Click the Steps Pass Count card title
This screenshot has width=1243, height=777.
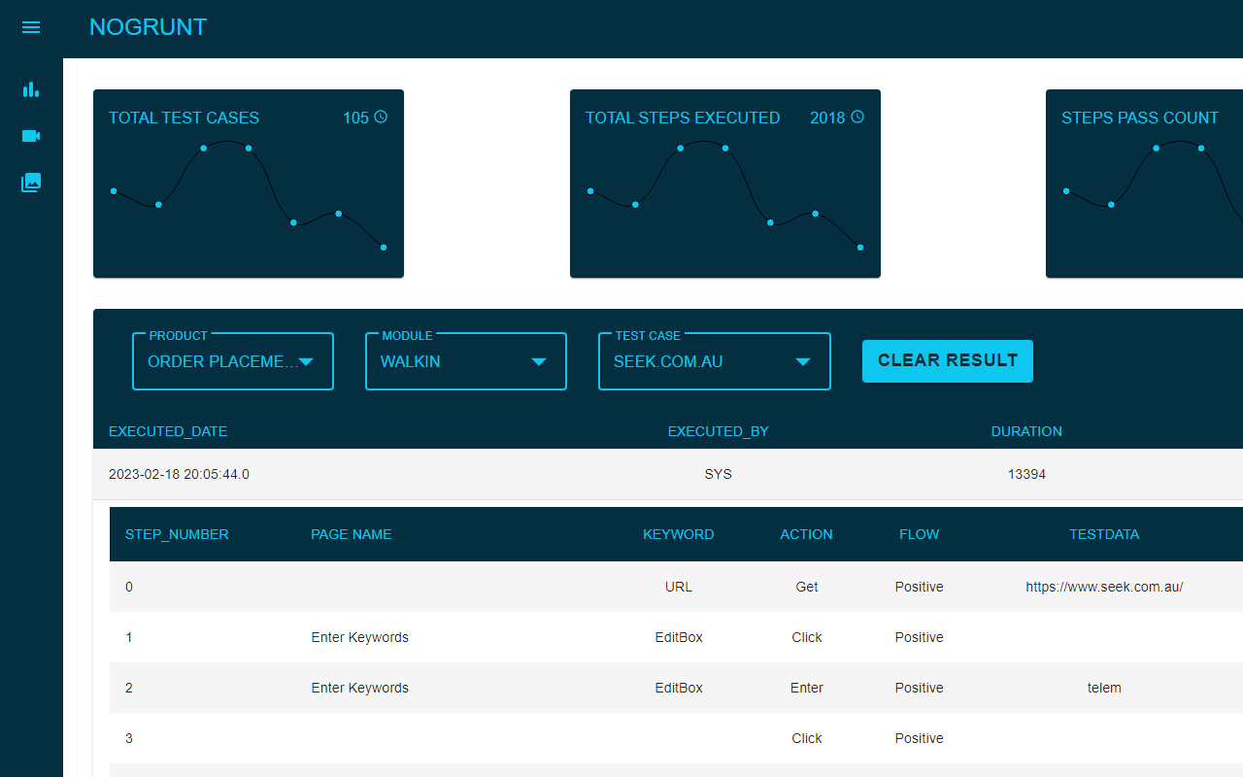tap(1140, 118)
